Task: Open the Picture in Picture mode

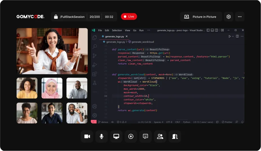Action: pyautogui.click(x=201, y=17)
